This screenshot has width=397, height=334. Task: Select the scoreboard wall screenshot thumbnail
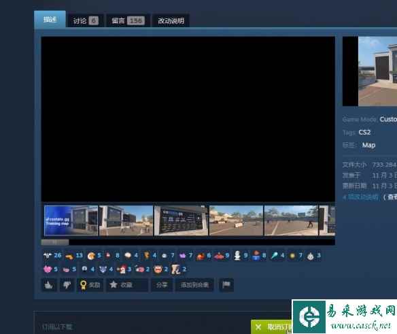click(181, 220)
